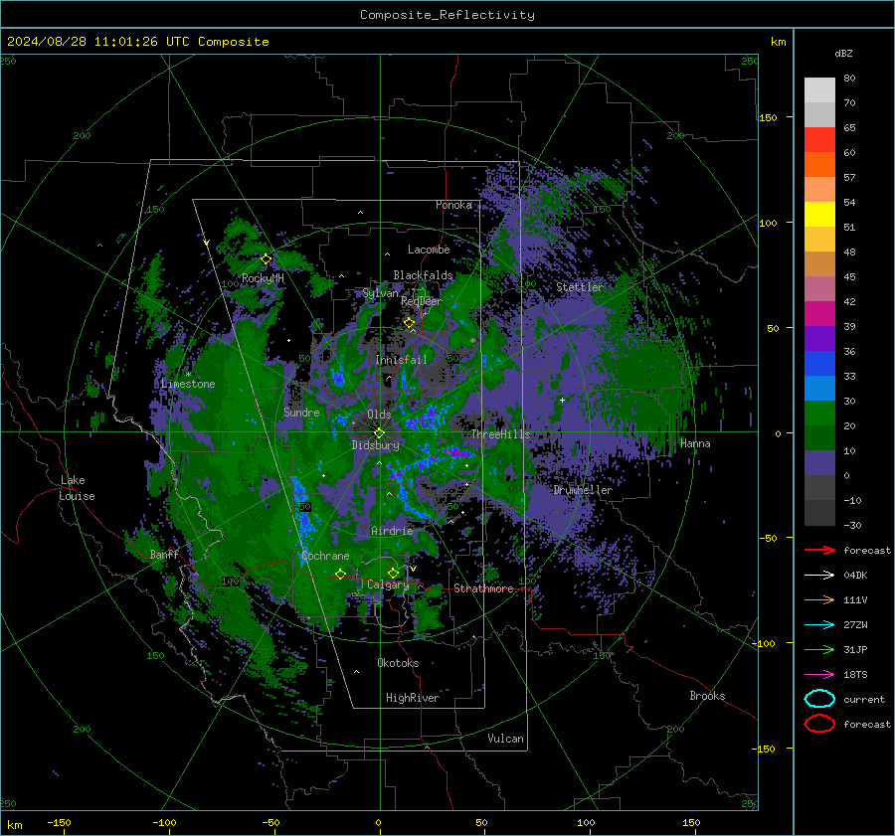Click the red forecast arrow in legend
The height and width of the screenshot is (836, 895).
[819, 550]
